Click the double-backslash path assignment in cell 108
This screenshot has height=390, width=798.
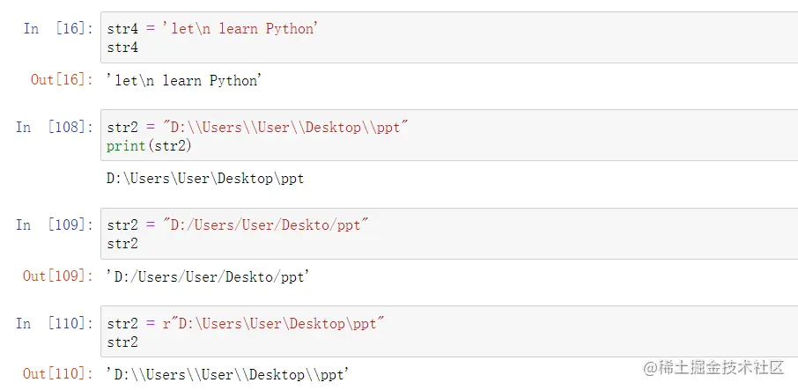click(x=257, y=127)
